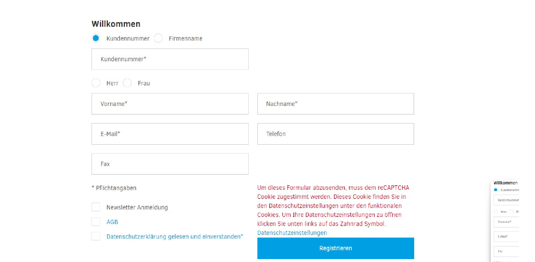535x262 pixels.
Task: Open the Datenschutzerklärung gelesen und einverstanden link
Action: coord(175,237)
